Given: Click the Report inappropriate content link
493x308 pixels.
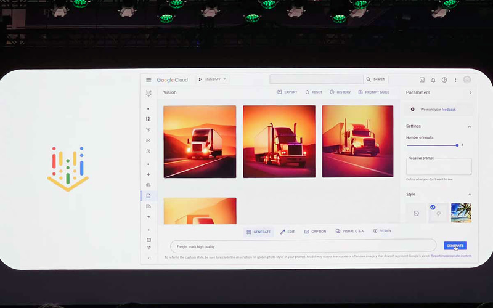Looking at the screenshot, I should coord(451,256).
